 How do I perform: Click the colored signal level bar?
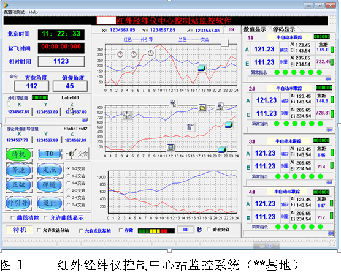point(156,231)
